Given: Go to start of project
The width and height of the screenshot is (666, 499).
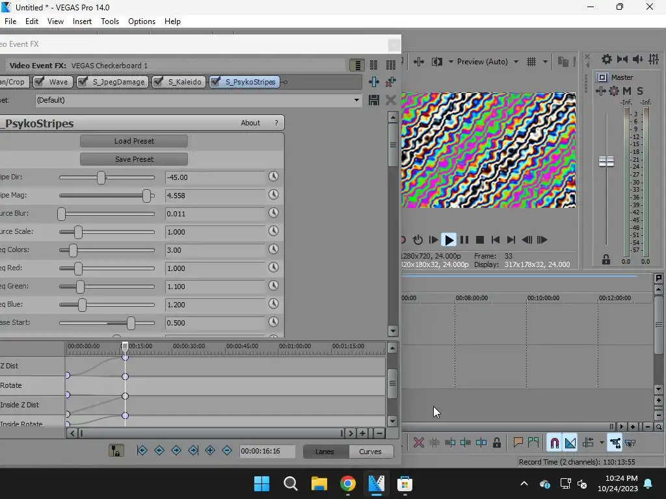Looking at the screenshot, I should (x=495, y=240).
